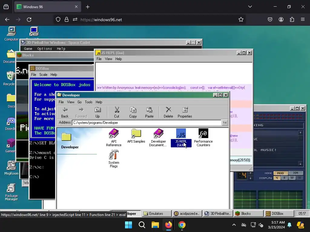The width and height of the screenshot is (310, 232).
Task: Open the Game menu in 3D Pinball
Action: [x=28, y=49]
